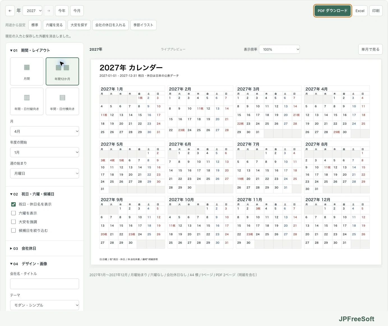The height and width of the screenshot is (326, 388).
Task: Apply 会社の休日を入れる preset
Action: (110, 25)
